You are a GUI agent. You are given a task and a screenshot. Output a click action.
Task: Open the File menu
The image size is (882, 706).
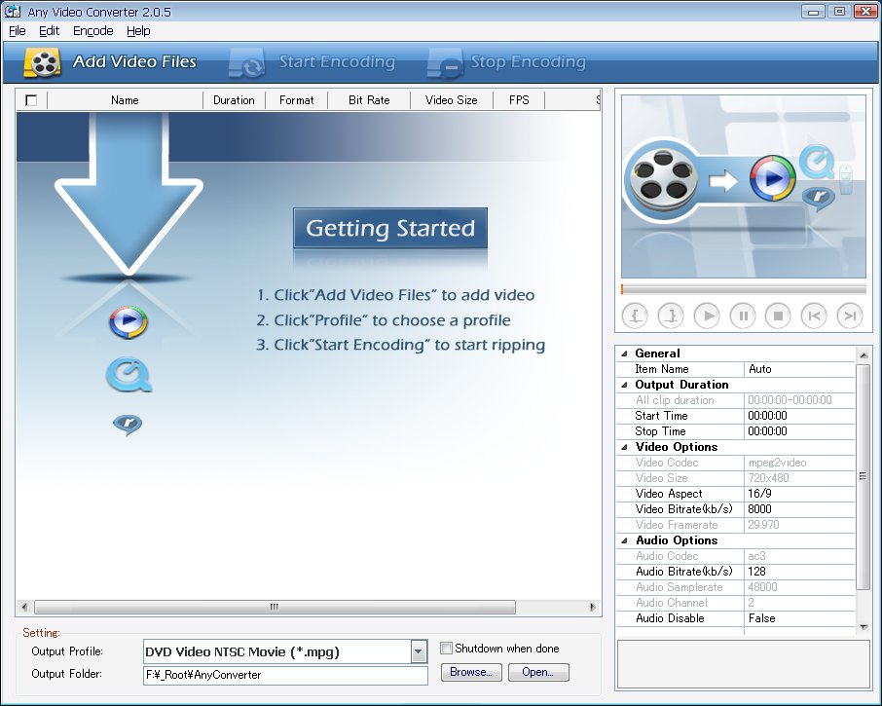(x=18, y=31)
